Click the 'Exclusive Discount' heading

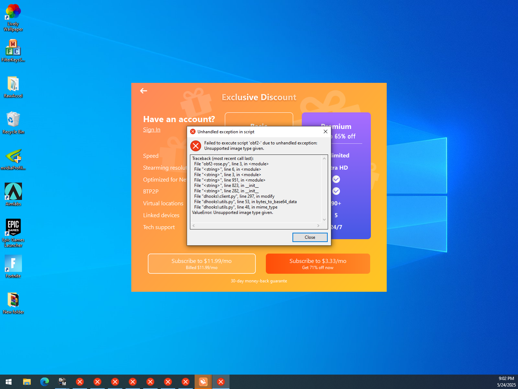[259, 97]
